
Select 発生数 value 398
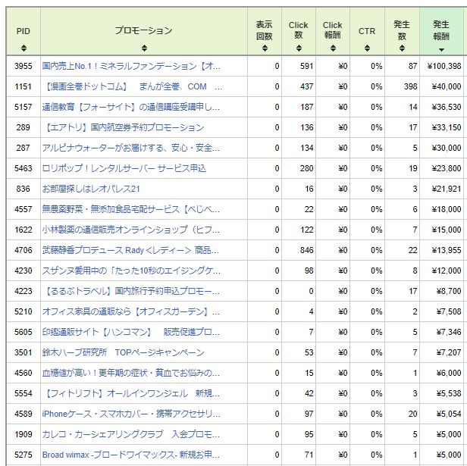point(410,86)
